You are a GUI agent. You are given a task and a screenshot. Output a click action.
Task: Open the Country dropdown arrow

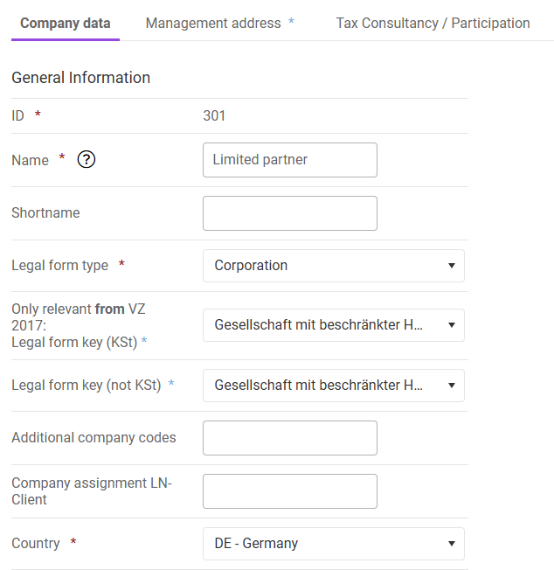click(452, 544)
